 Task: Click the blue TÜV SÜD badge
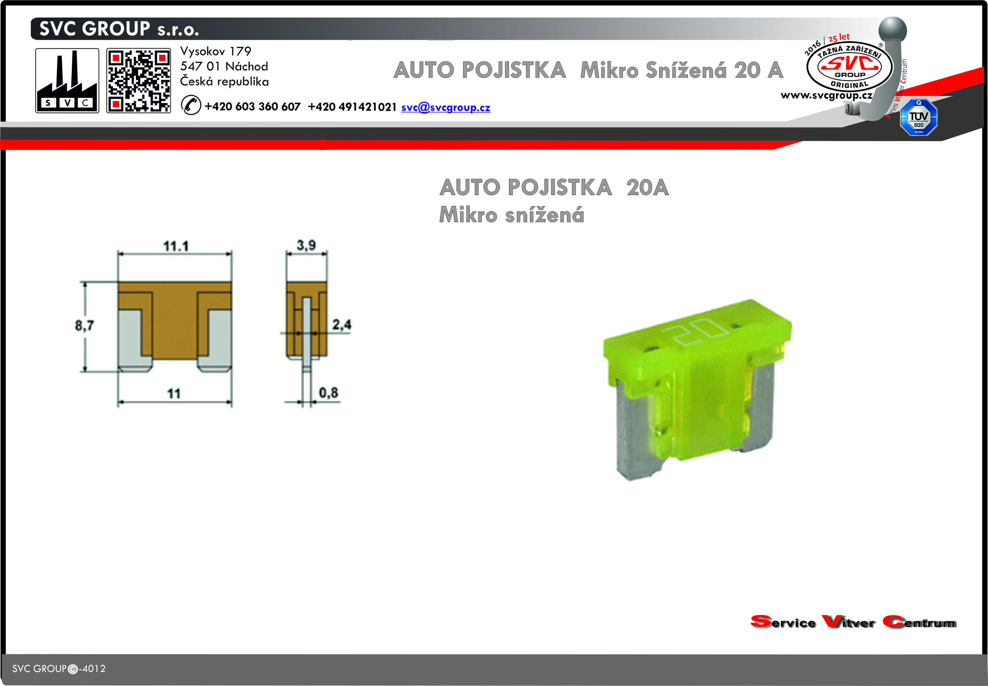tap(918, 117)
